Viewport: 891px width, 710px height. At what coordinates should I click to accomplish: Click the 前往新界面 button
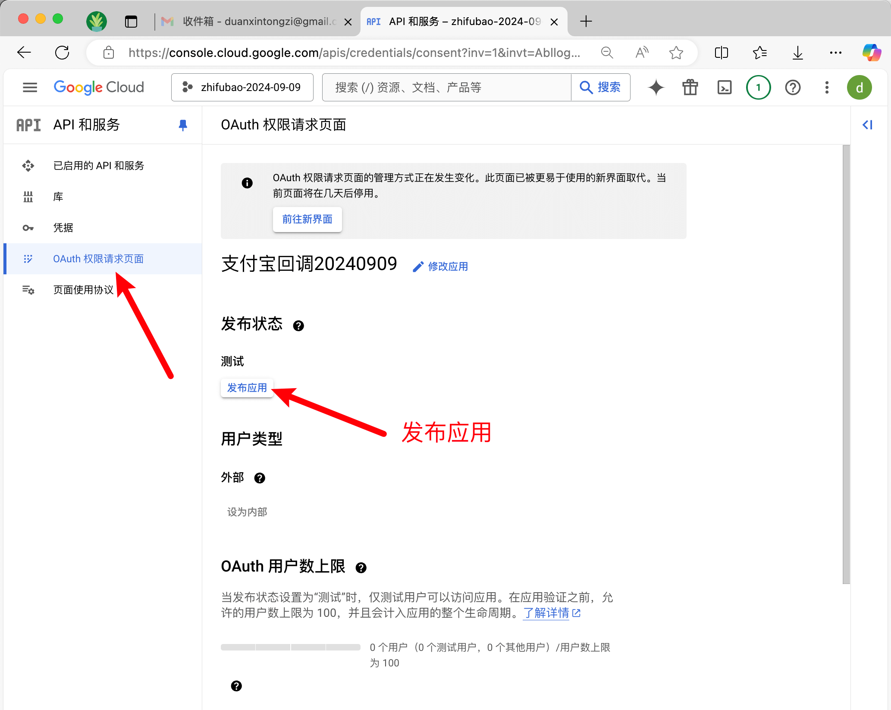tap(307, 220)
